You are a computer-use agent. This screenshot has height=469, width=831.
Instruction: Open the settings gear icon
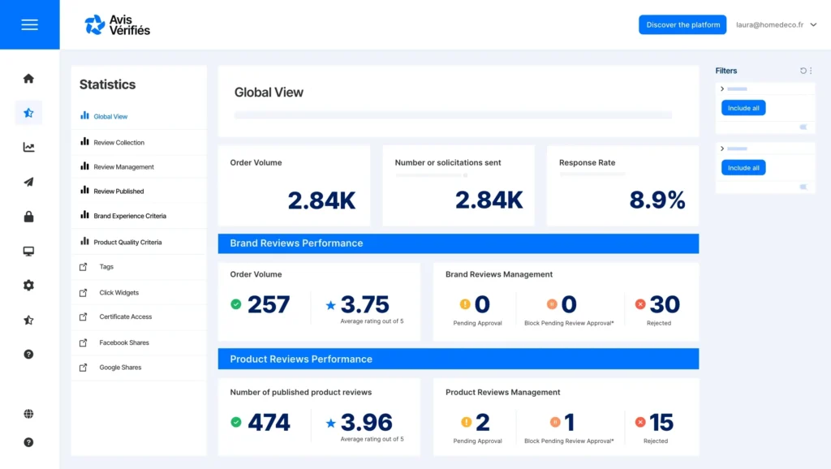pos(28,285)
